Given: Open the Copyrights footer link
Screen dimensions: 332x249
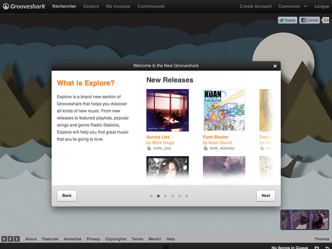Looking at the screenshot, I should coord(116,239).
